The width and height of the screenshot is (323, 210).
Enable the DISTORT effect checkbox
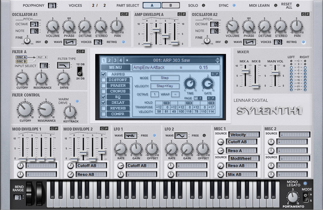click(104, 80)
